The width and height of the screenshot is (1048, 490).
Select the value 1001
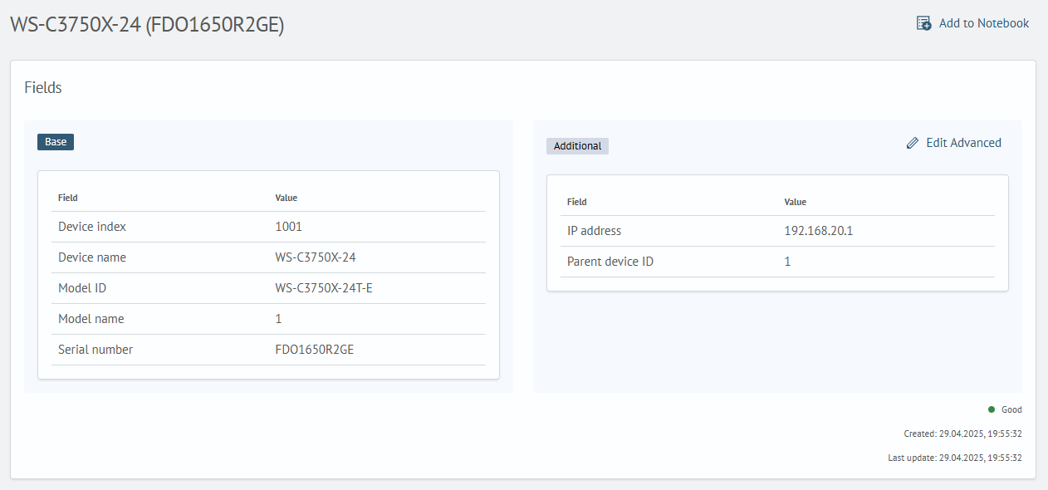click(288, 226)
